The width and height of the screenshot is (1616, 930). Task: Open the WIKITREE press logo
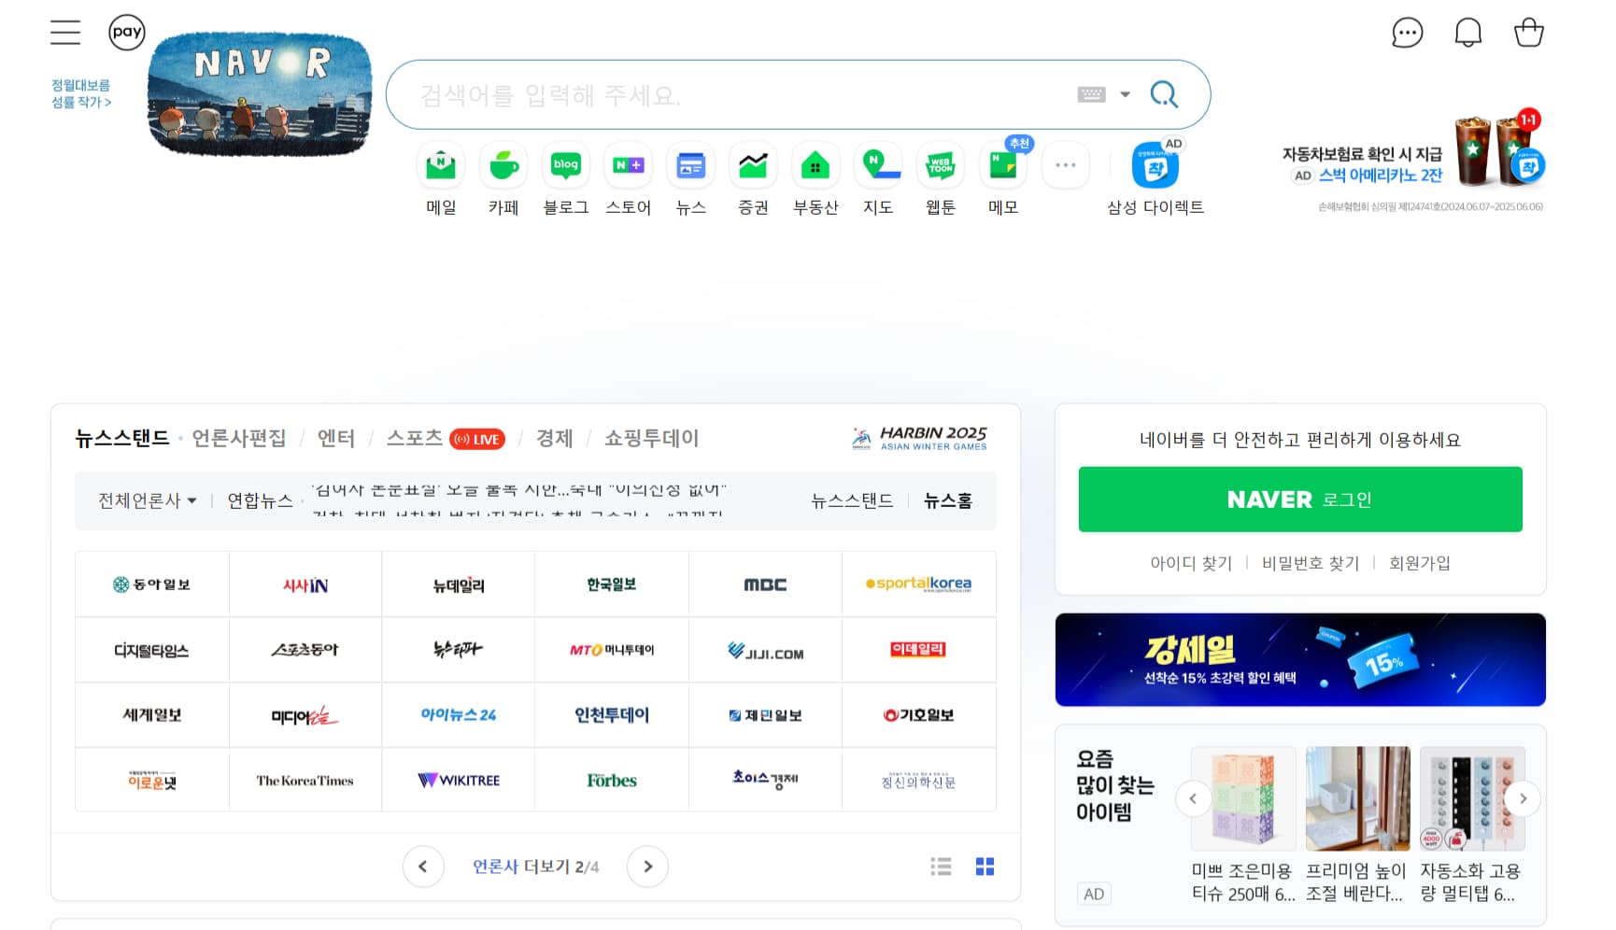pos(459,781)
